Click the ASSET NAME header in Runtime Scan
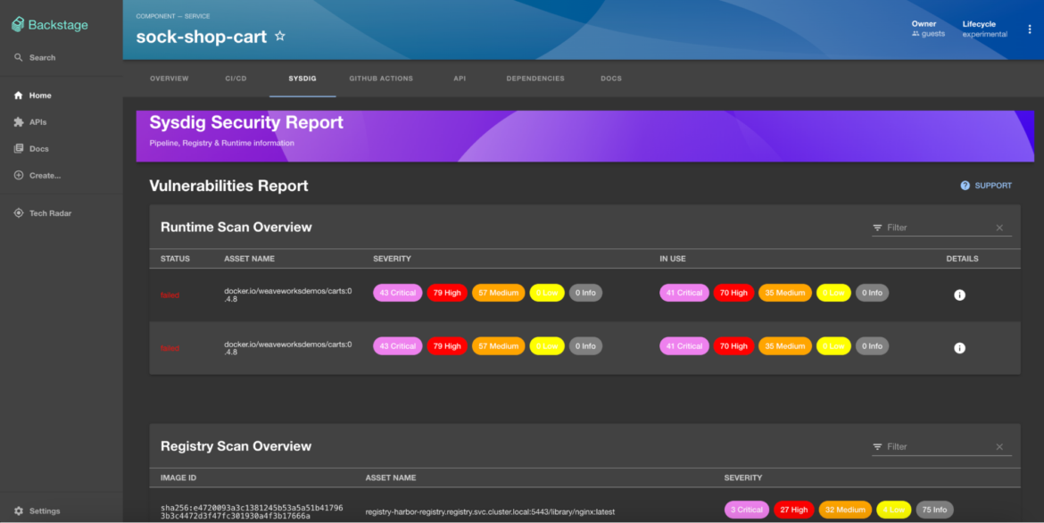The height and width of the screenshot is (523, 1044). coord(249,259)
